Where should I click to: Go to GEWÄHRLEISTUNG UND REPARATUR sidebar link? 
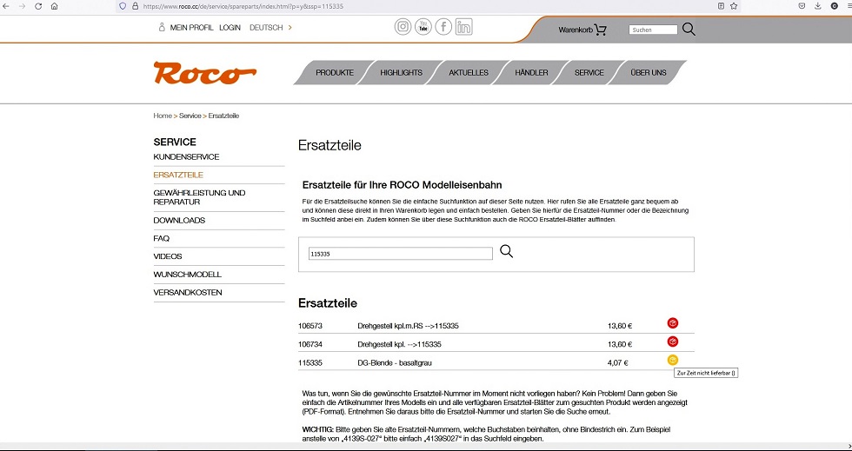199,197
